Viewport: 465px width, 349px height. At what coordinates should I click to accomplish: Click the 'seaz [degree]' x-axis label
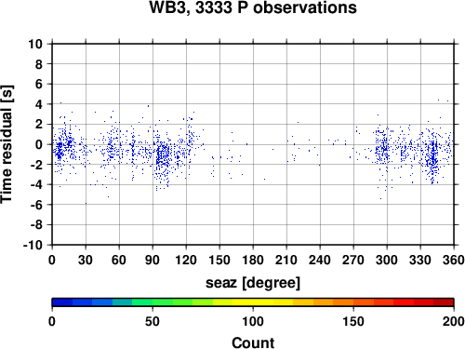click(x=253, y=283)
